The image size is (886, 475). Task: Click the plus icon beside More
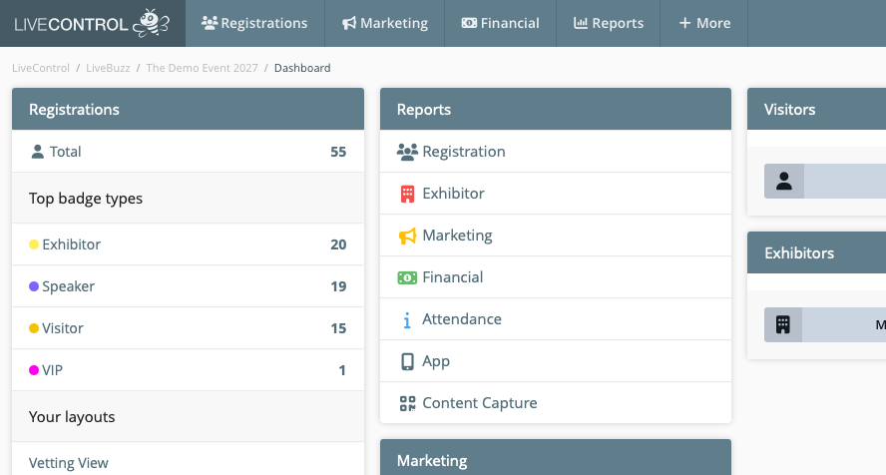coord(684,23)
